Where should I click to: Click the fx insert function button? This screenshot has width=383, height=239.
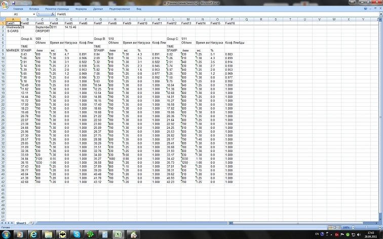(x=53, y=14)
